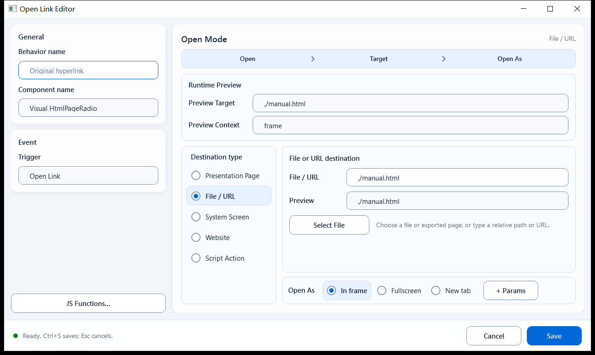Click the File / URL header label
Image resolution: width=595 pixels, height=355 pixels.
pos(563,38)
